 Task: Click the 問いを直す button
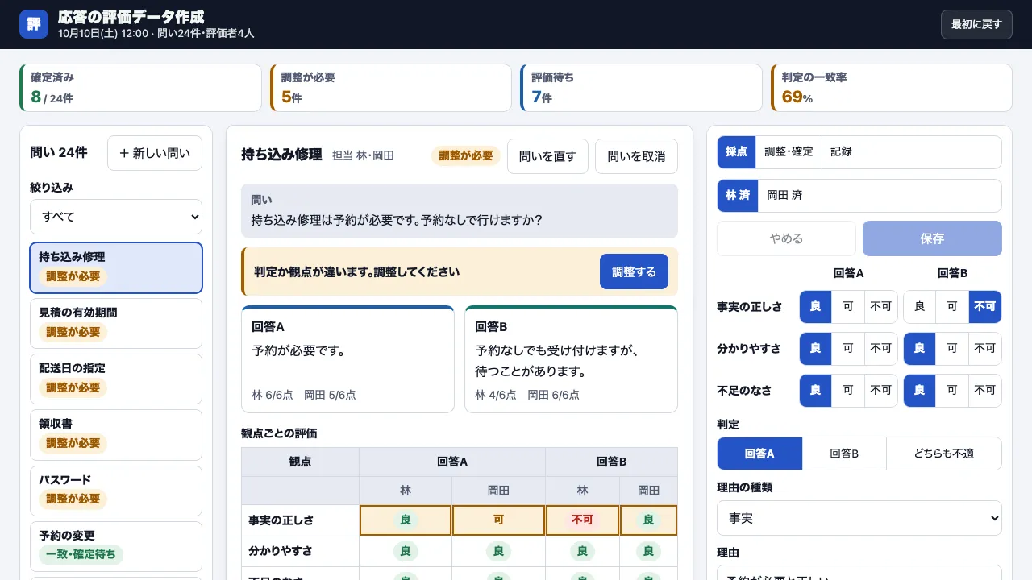[547, 156]
